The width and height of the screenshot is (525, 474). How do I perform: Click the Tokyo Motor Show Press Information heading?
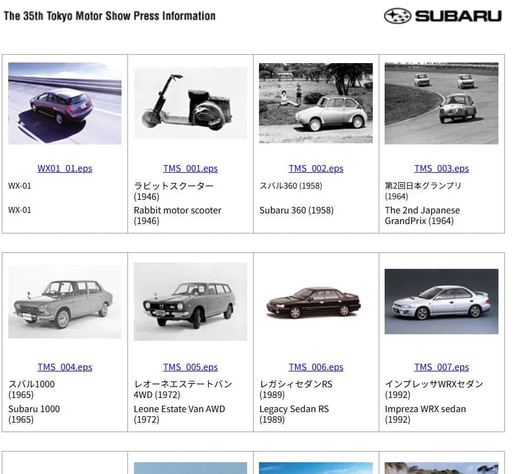point(110,16)
